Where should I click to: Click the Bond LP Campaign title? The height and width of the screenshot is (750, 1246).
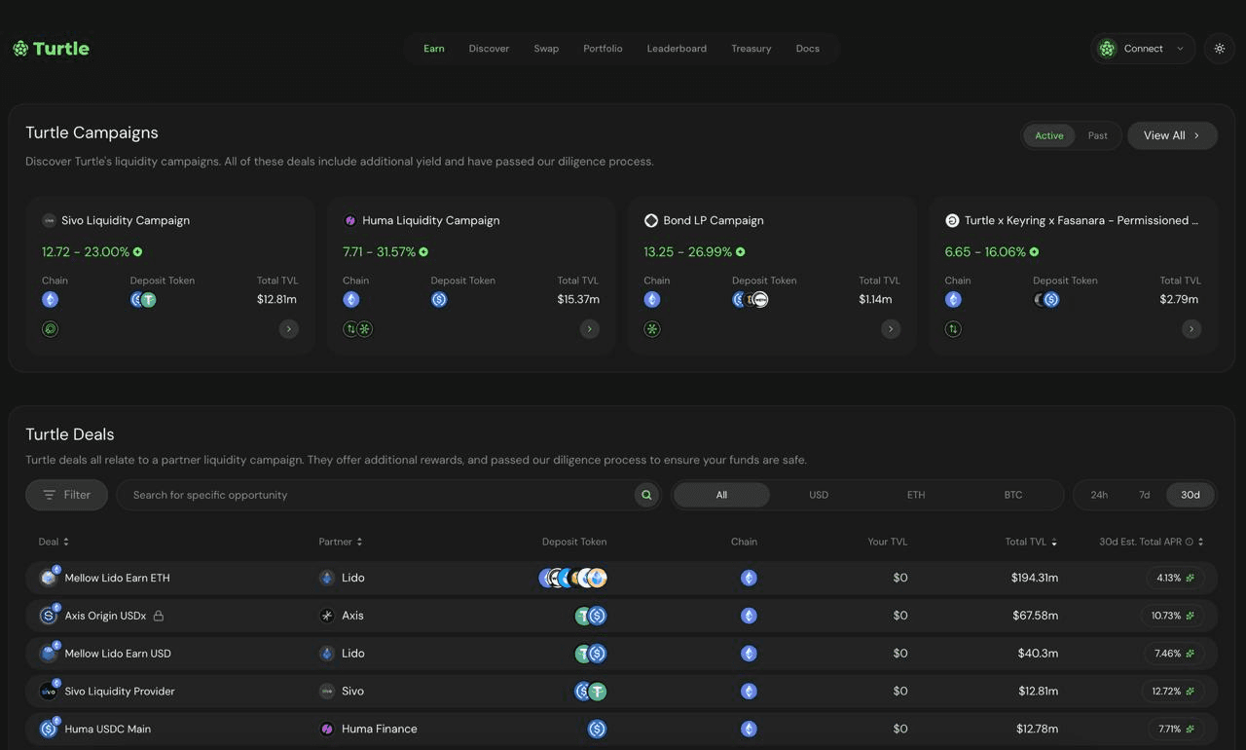pos(714,221)
